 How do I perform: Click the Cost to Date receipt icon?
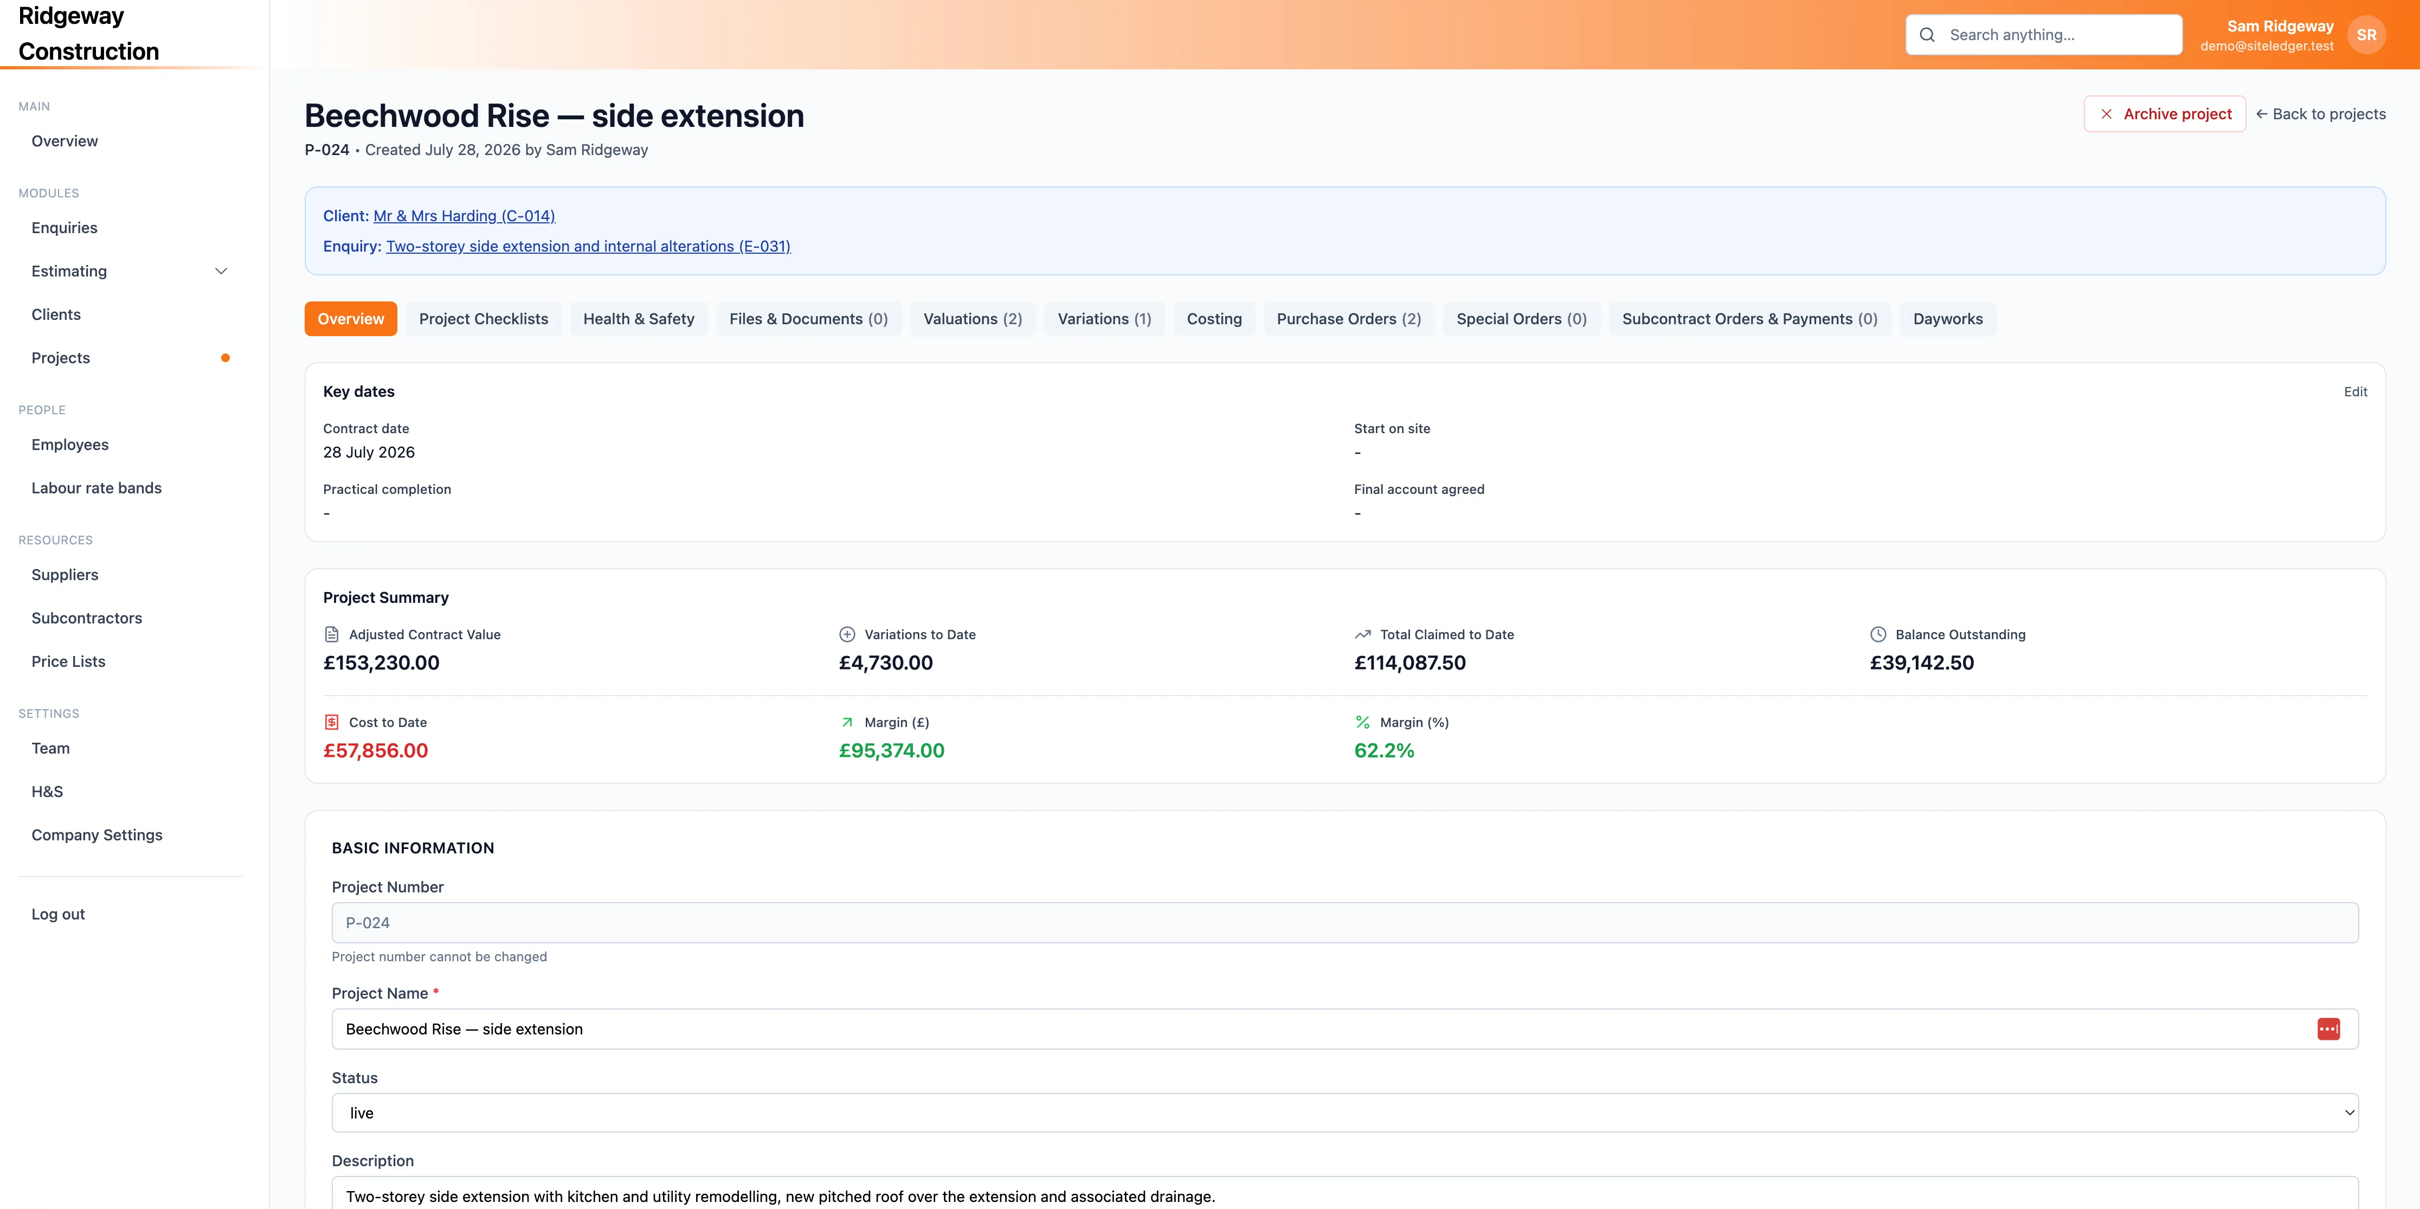(332, 722)
